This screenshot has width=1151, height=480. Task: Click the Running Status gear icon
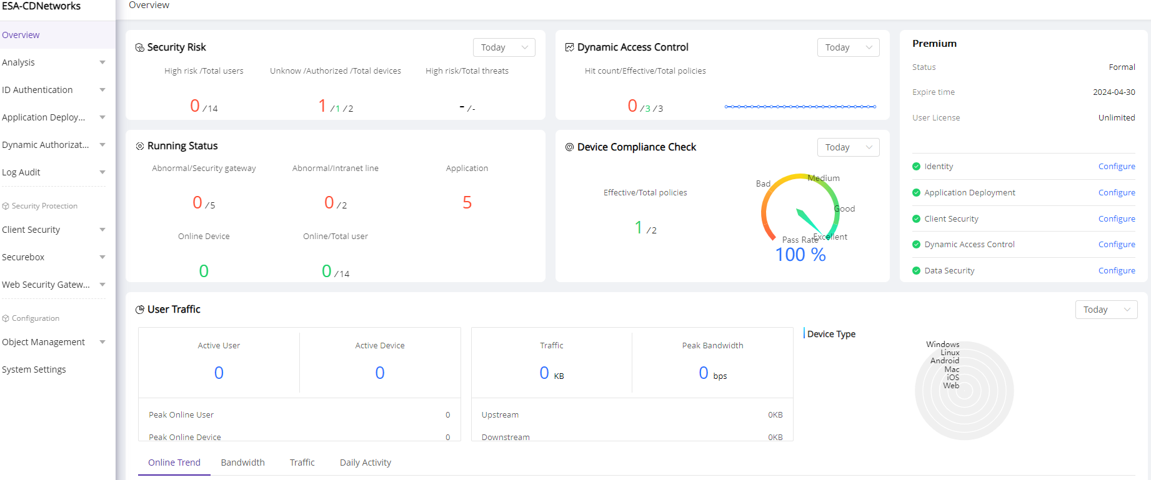(140, 146)
